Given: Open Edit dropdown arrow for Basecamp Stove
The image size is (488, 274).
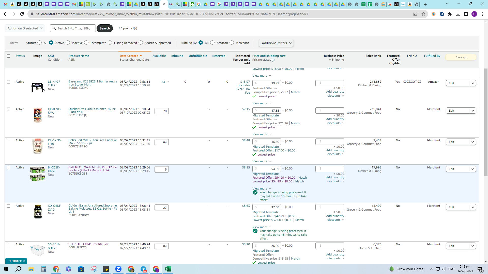Looking at the screenshot, I should [473, 83].
